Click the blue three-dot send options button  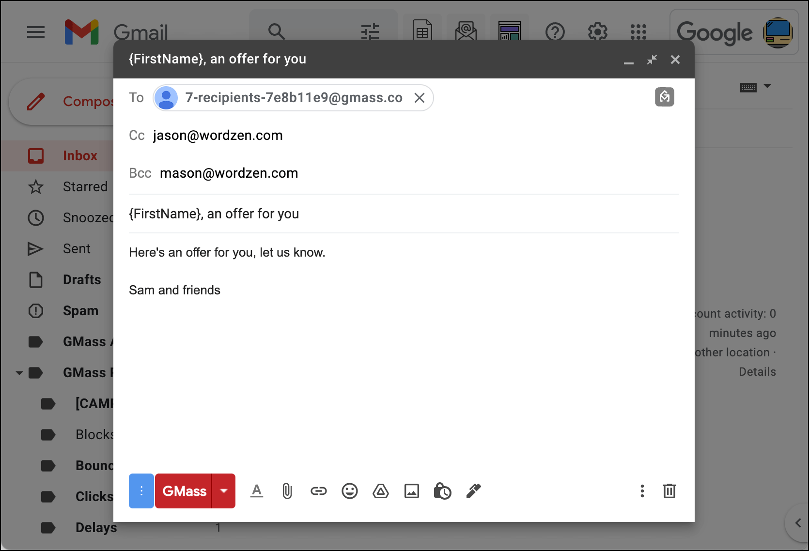pos(141,491)
